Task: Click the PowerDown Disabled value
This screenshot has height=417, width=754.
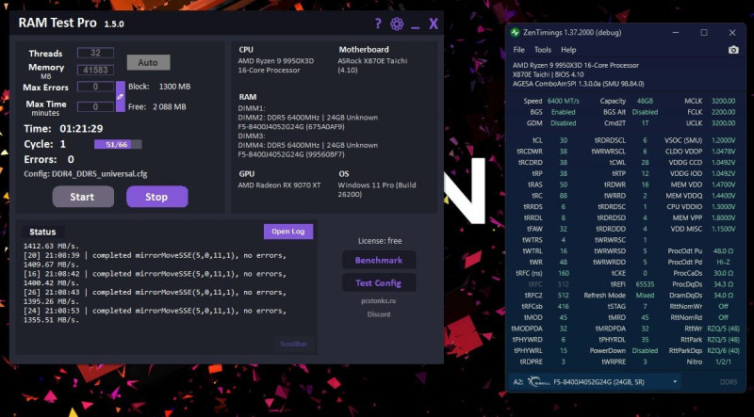Action: 645,351
